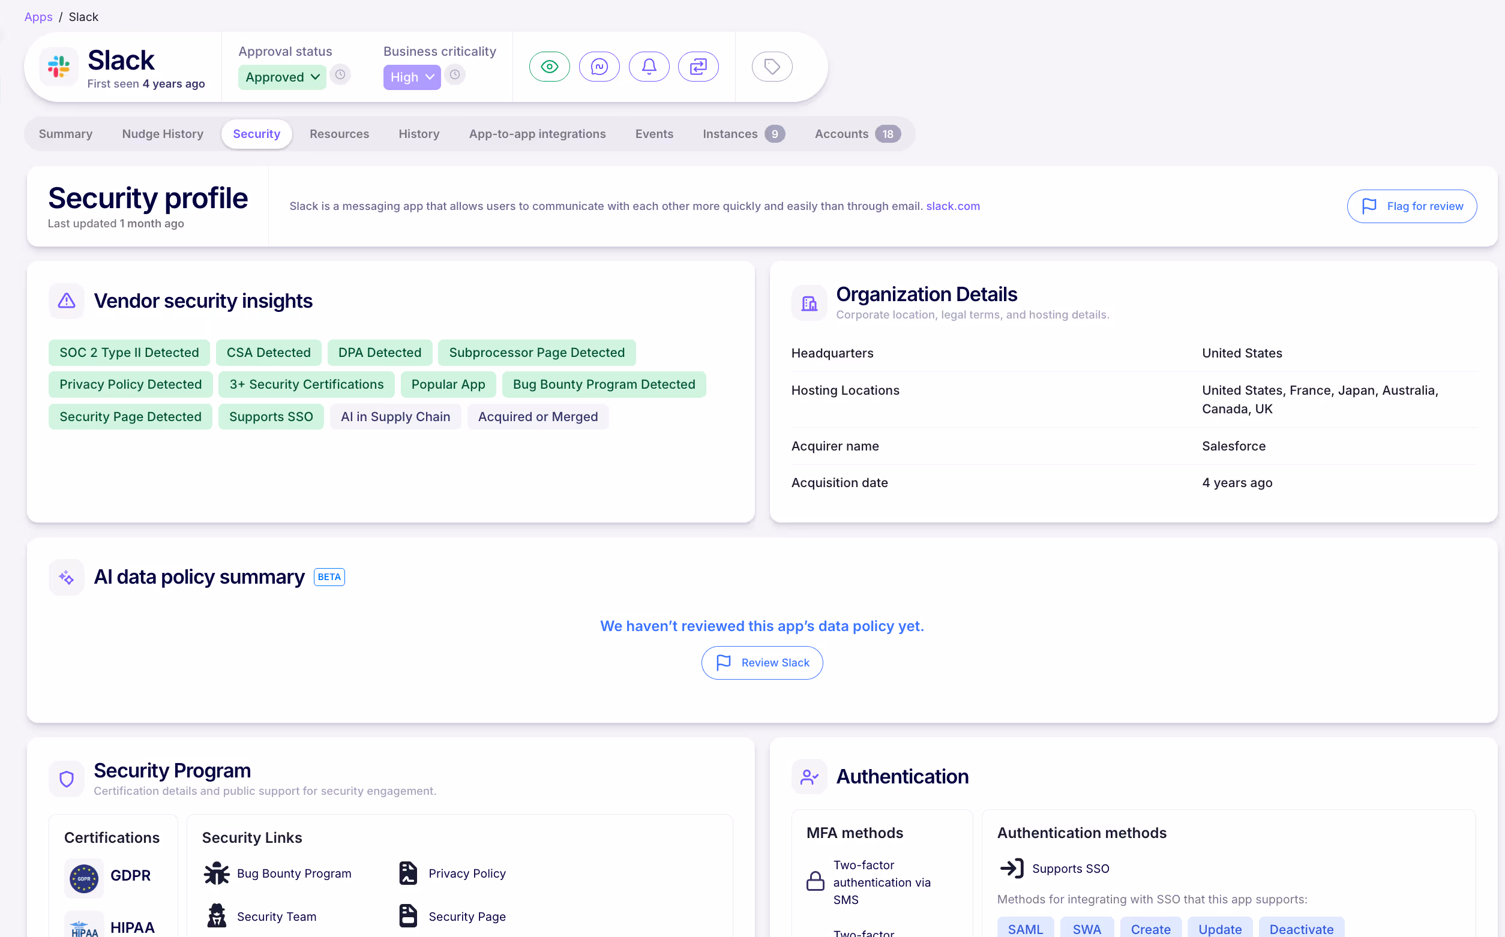The height and width of the screenshot is (937, 1505).
Task: Click the CSA Detected tag
Action: [x=268, y=352]
